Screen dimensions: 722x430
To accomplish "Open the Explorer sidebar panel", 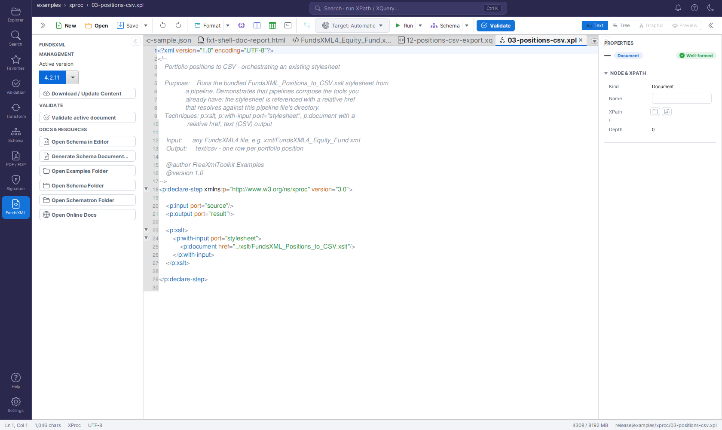I will pos(15,14).
